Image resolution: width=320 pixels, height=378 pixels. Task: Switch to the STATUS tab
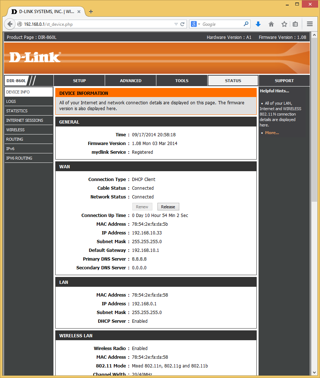(x=233, y=81)
